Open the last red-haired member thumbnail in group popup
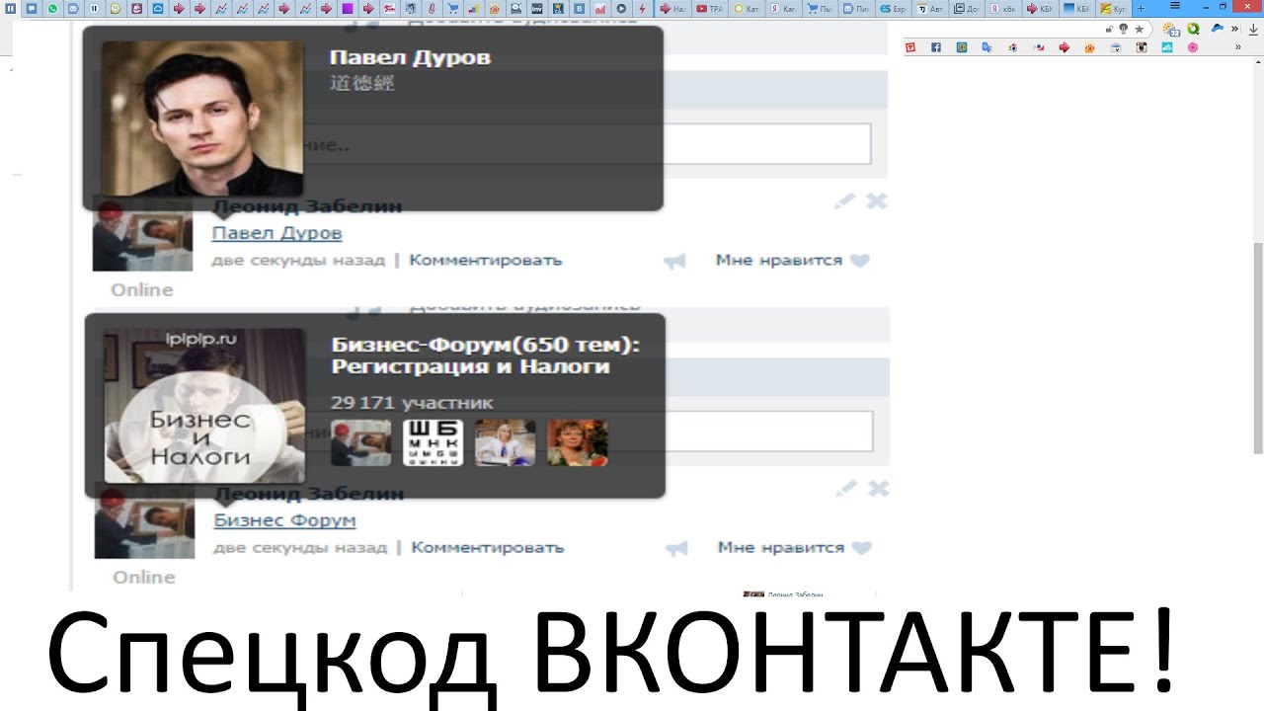This screenshot has height=711, width=1264. click(x=578, y=442)
